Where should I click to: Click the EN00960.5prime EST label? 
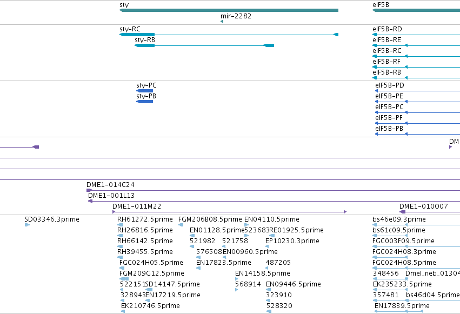[250, 252]
